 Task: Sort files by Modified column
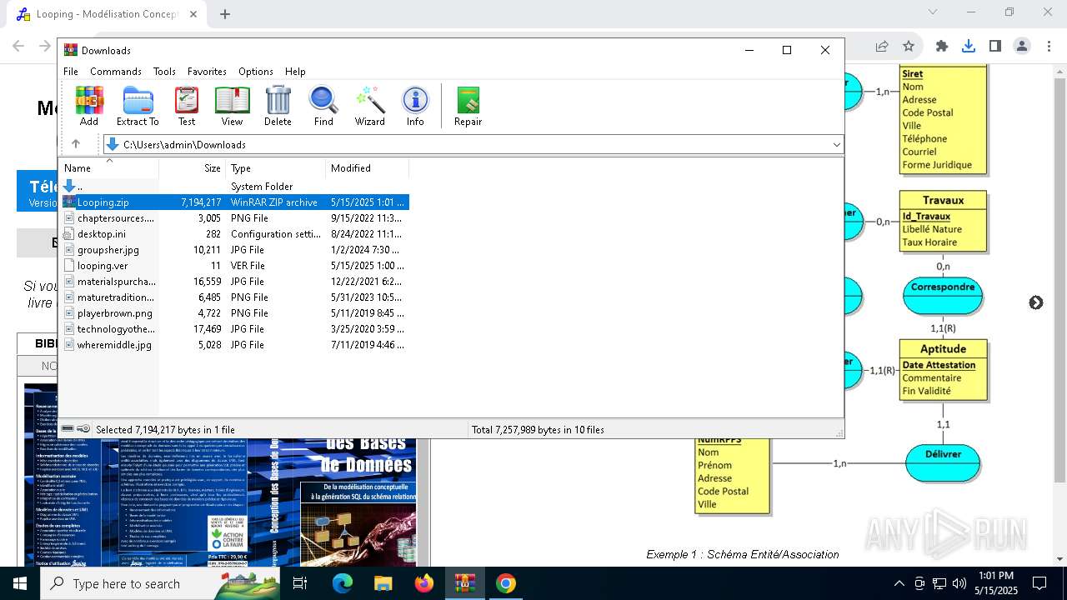coord(367,168)
